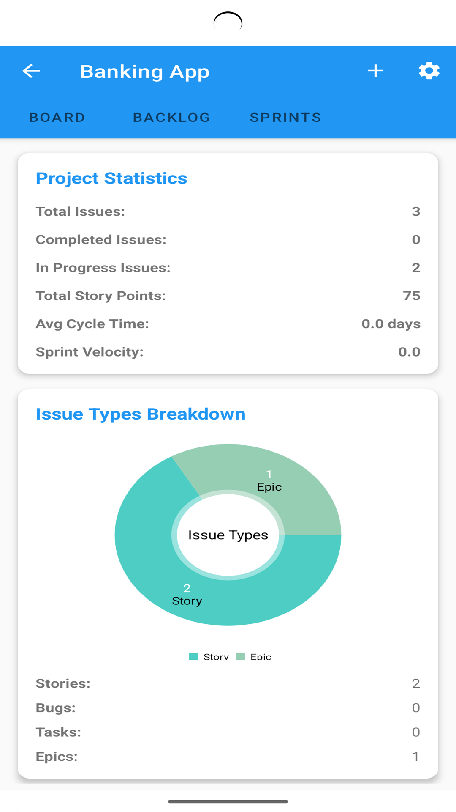
Task: Click the Sprint Velocity row
Action: pos(228,352)
